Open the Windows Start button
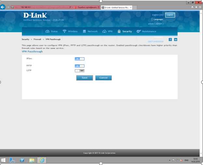 pos(3,160)
